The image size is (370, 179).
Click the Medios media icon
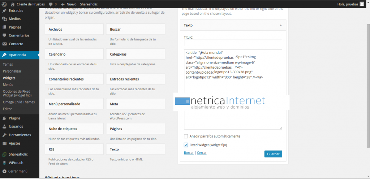4,19
